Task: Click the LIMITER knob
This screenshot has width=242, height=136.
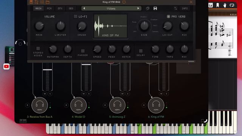Action: pyautogui.click(x=60, y=26)
